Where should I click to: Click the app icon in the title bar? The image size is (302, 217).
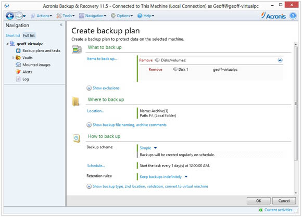(x=7, y=6)
